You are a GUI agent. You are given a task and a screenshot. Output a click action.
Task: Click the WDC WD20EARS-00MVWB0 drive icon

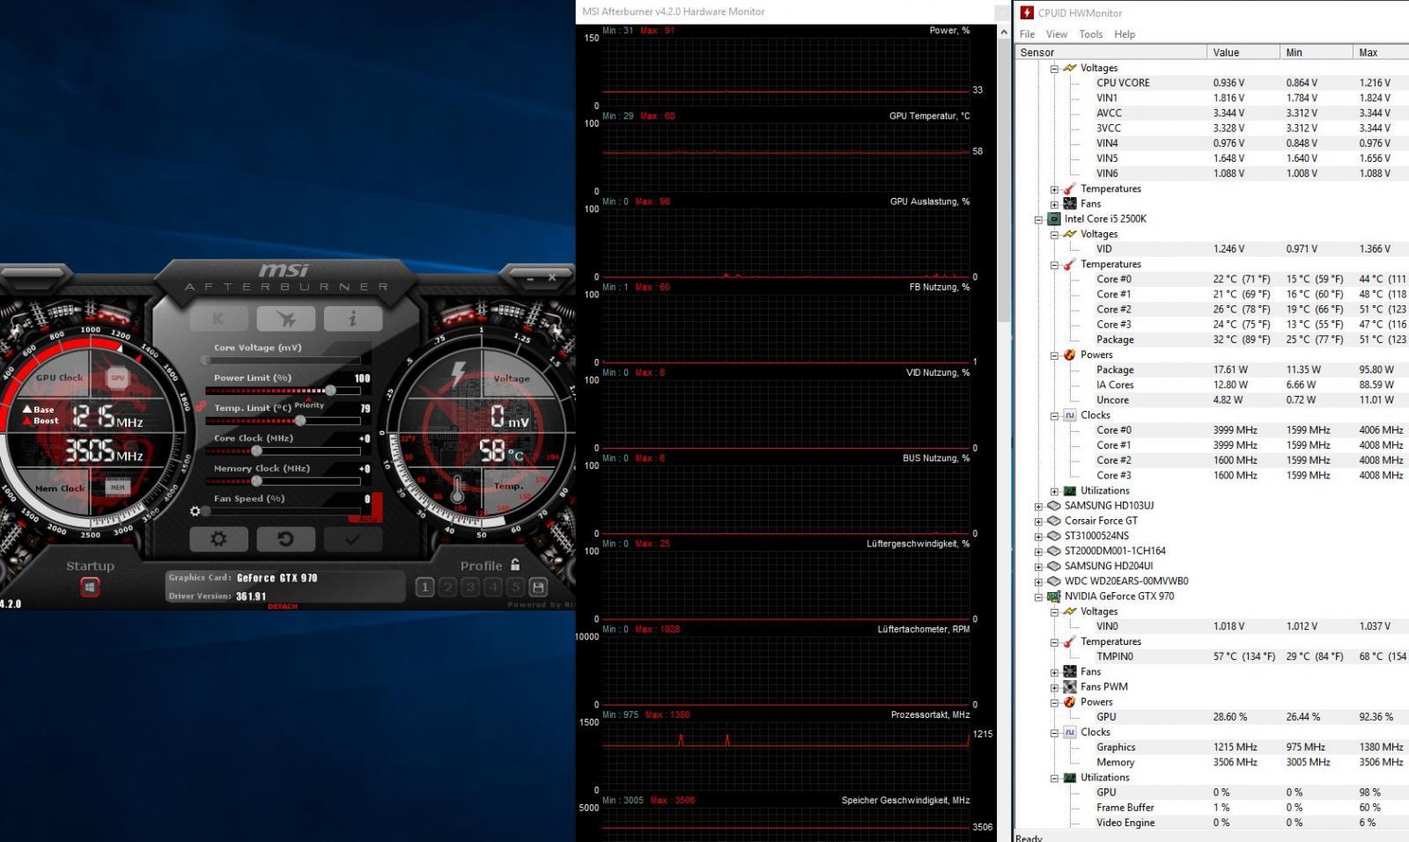tap(1054, 582)
